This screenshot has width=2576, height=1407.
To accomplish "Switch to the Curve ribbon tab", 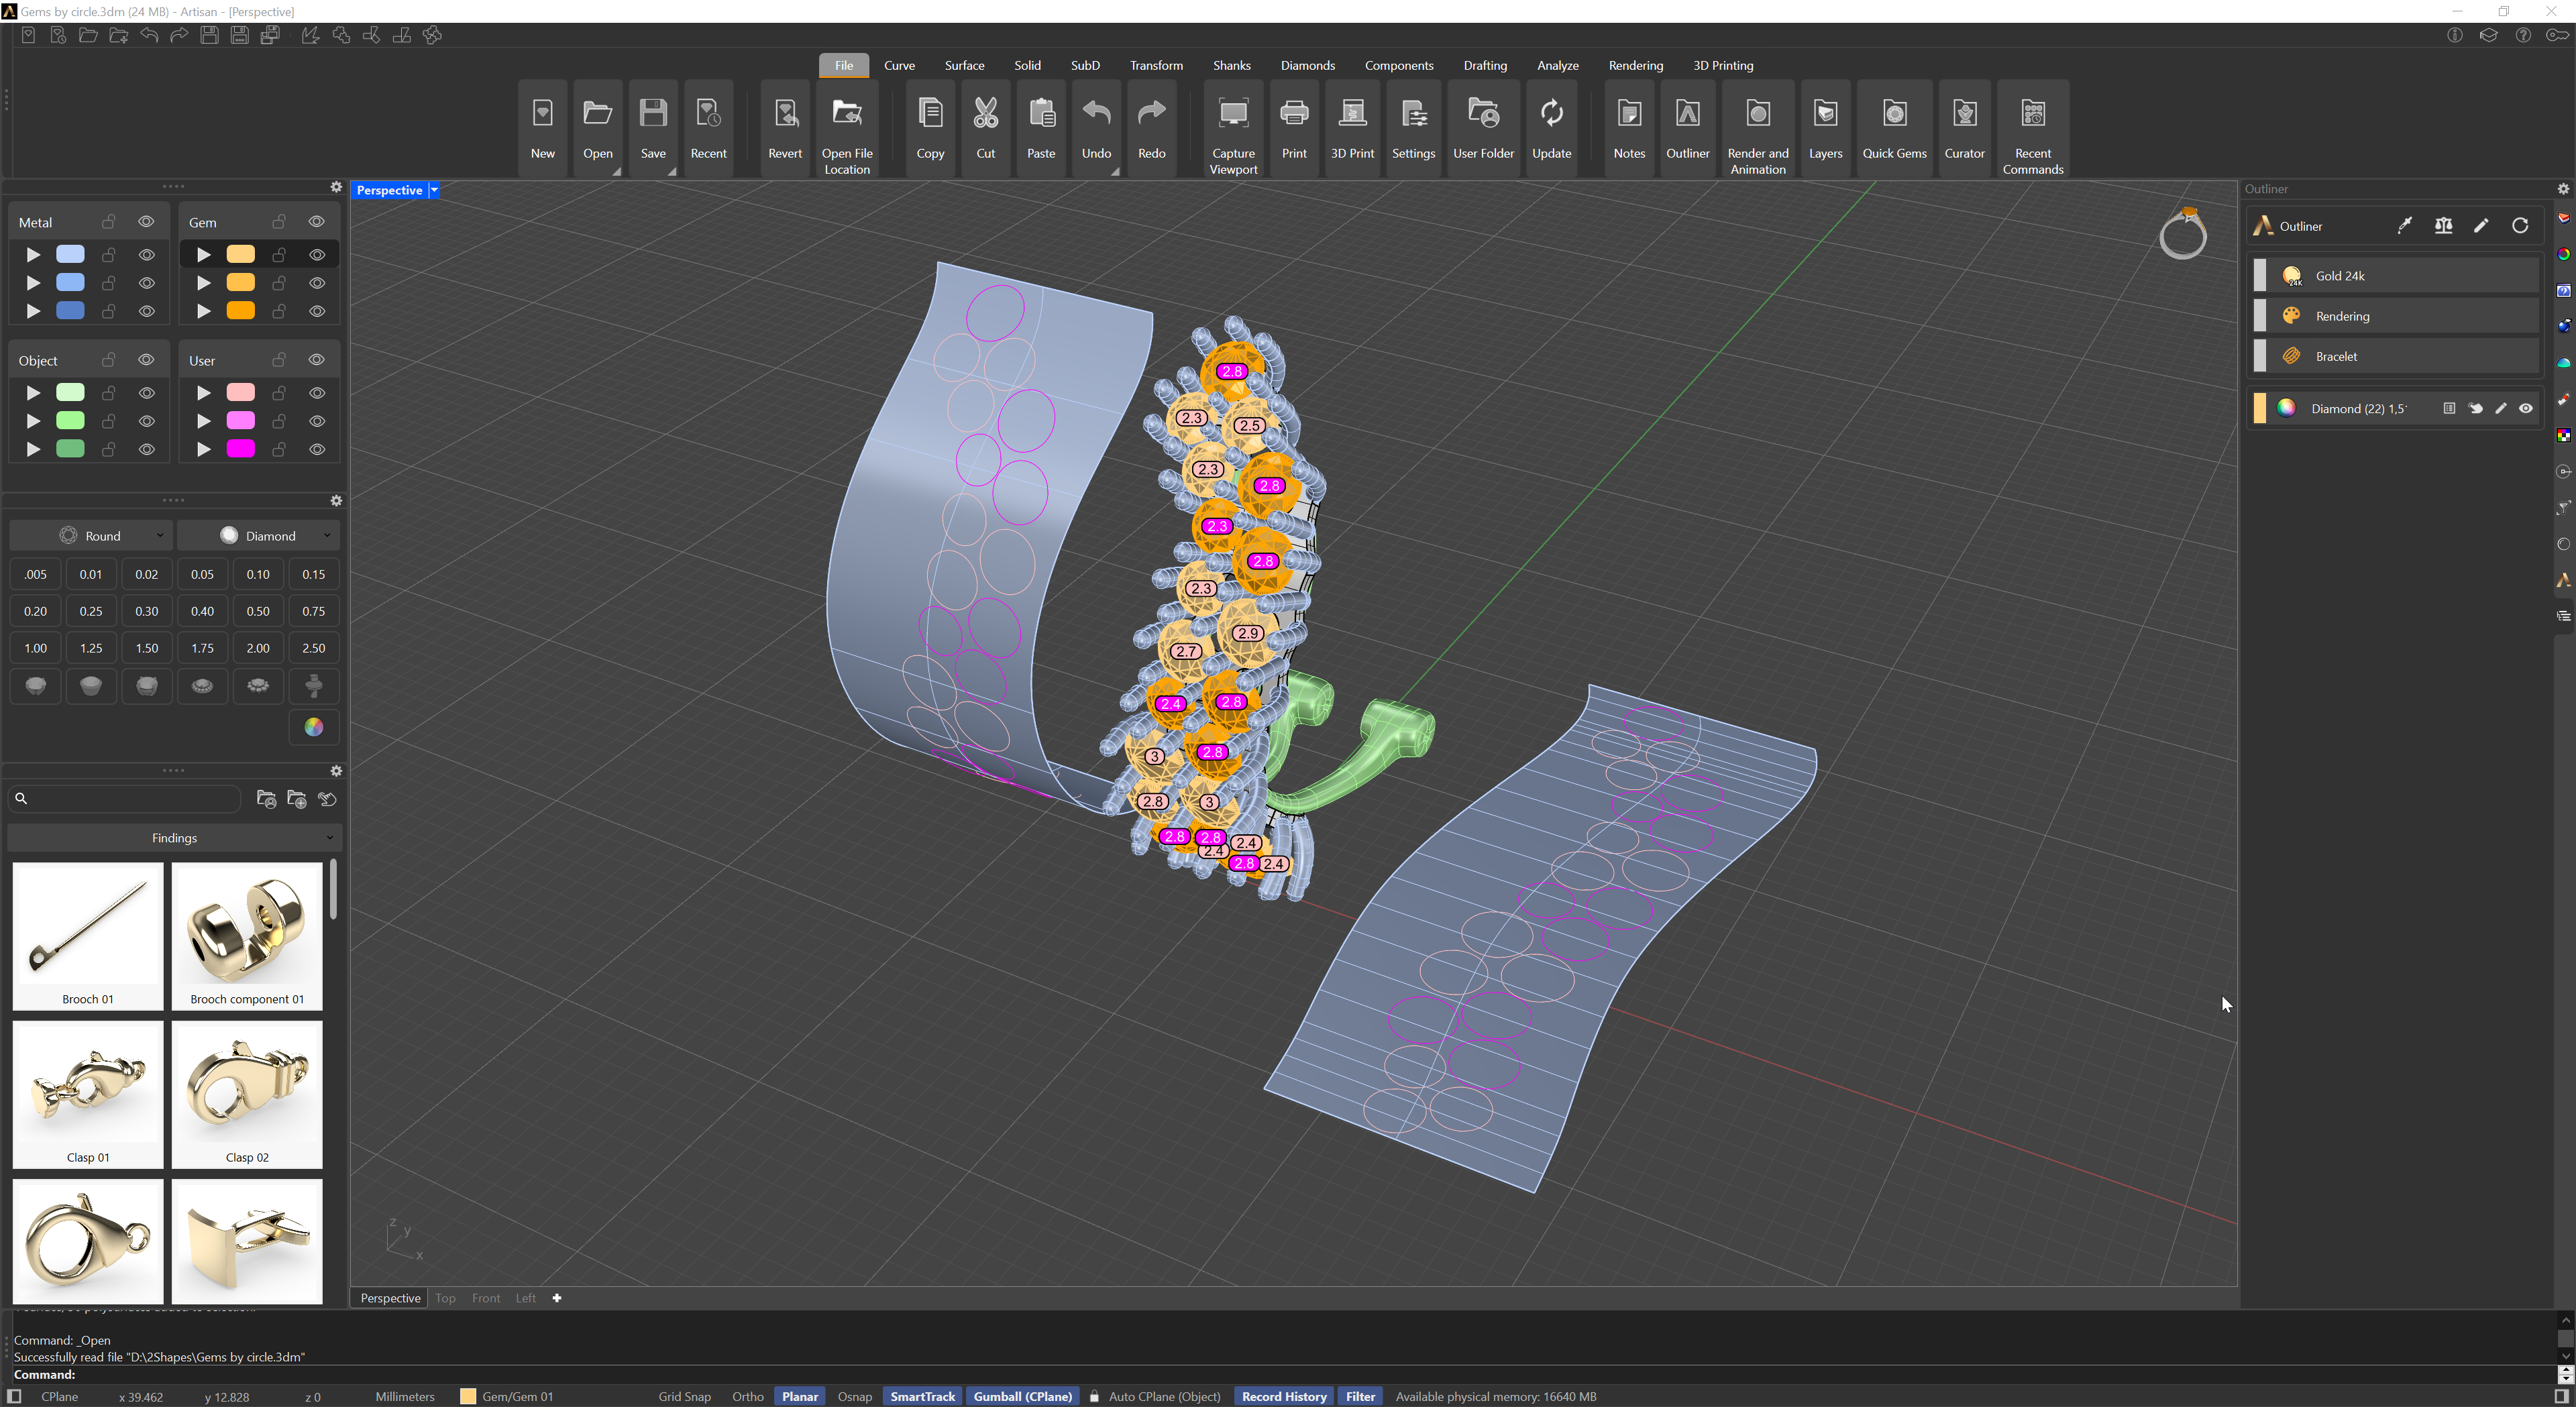I will 899,65.
